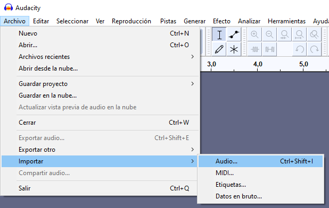Choose Abrir... menu entry
This screenshot has height=208, width=329.
pos(100,45)
